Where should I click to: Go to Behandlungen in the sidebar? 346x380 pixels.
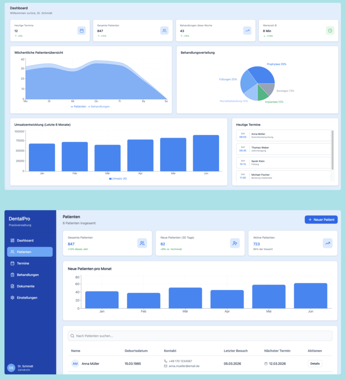pyautogui.click(x=27, y=275)
